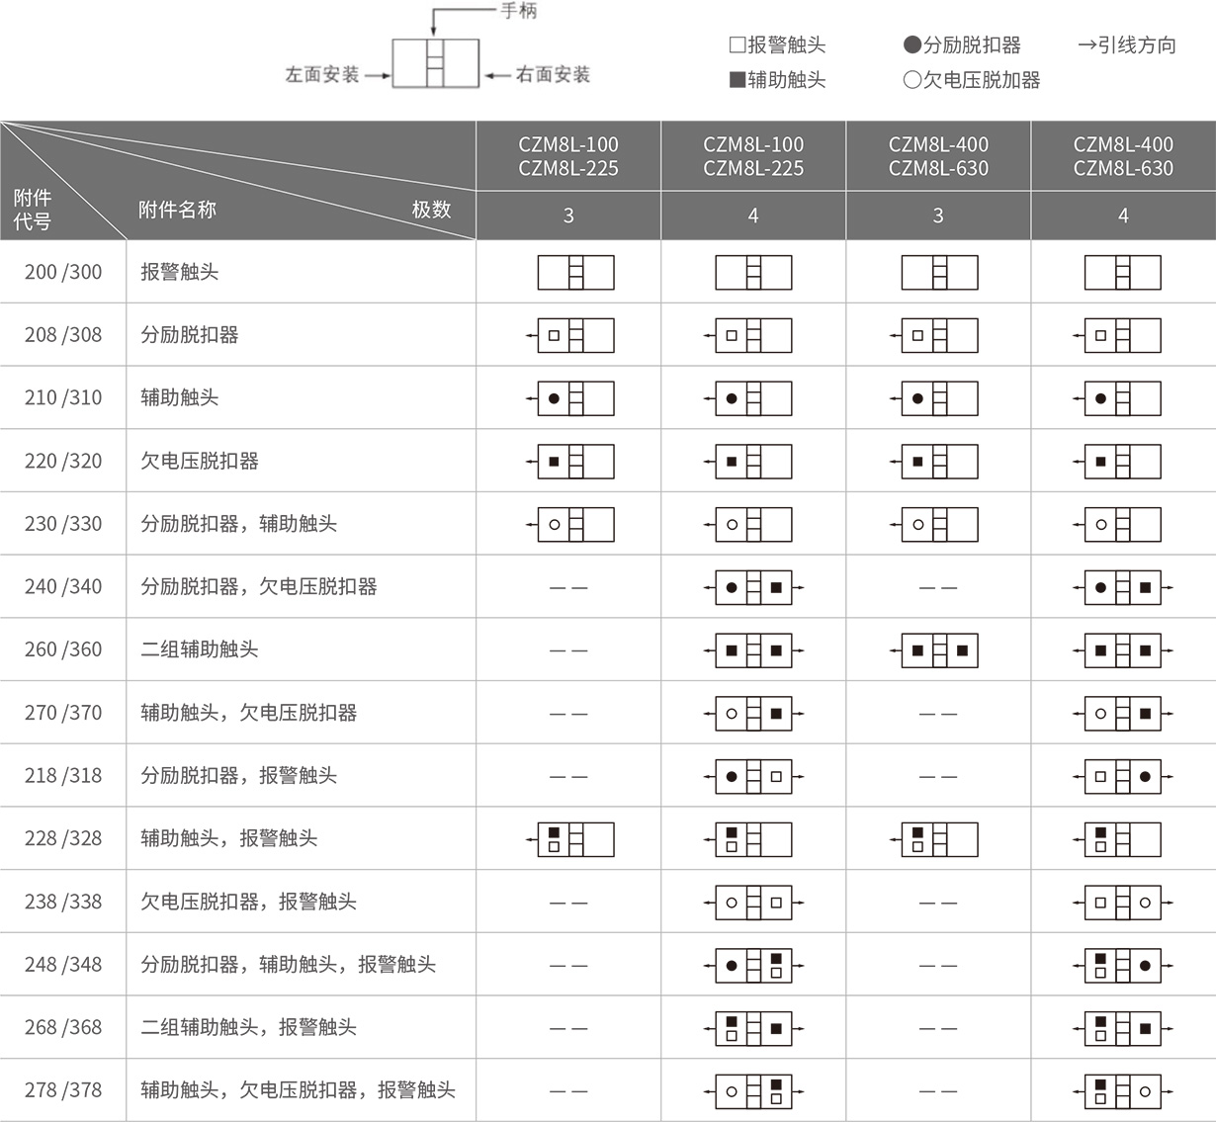
Task: Click the filled circle 分励脱扣器 legend symbol
Action: pos(912,44)
